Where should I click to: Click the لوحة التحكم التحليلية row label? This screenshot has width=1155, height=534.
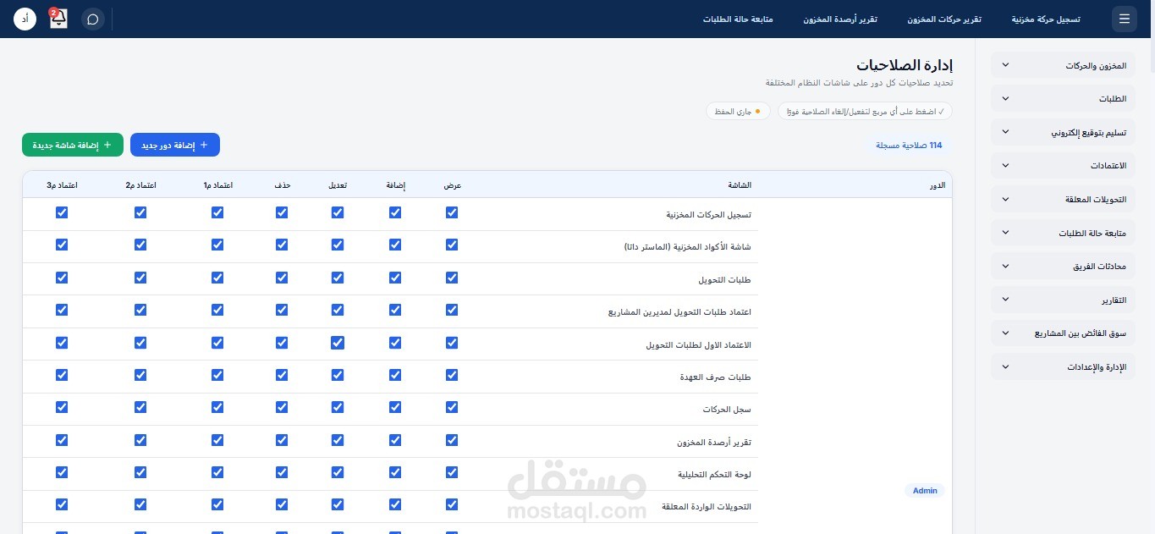714,475
